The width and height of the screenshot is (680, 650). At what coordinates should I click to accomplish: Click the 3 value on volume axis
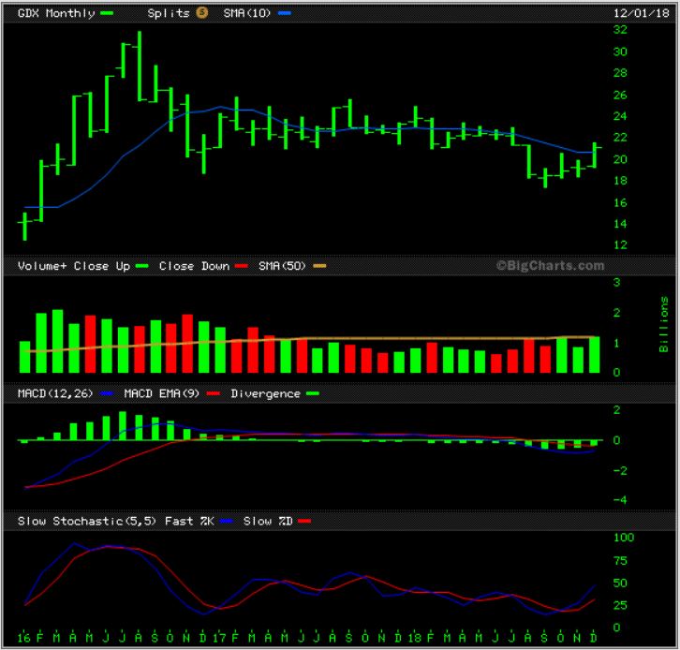[x=616, y=282]
